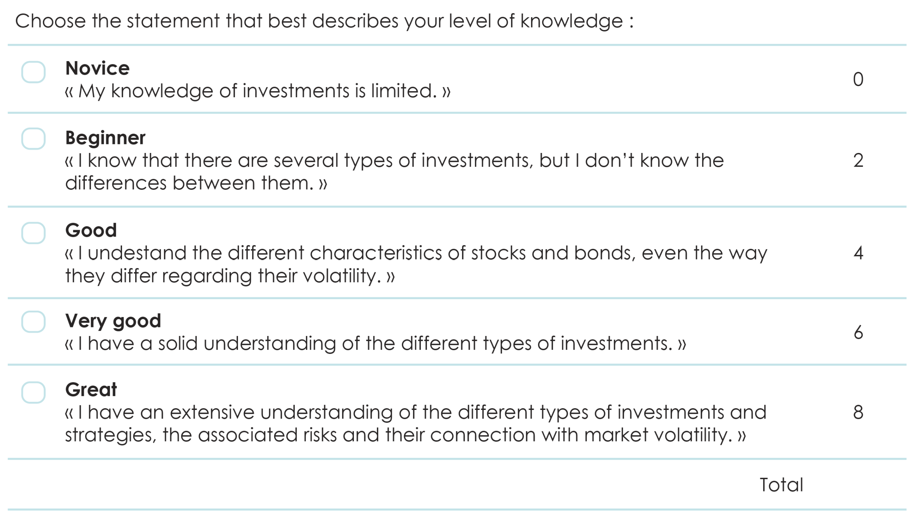This screenshot has width=916, height=520.
Task: Click the Beginner heading label
Action: pyautogui.click(x=105, y=138)
